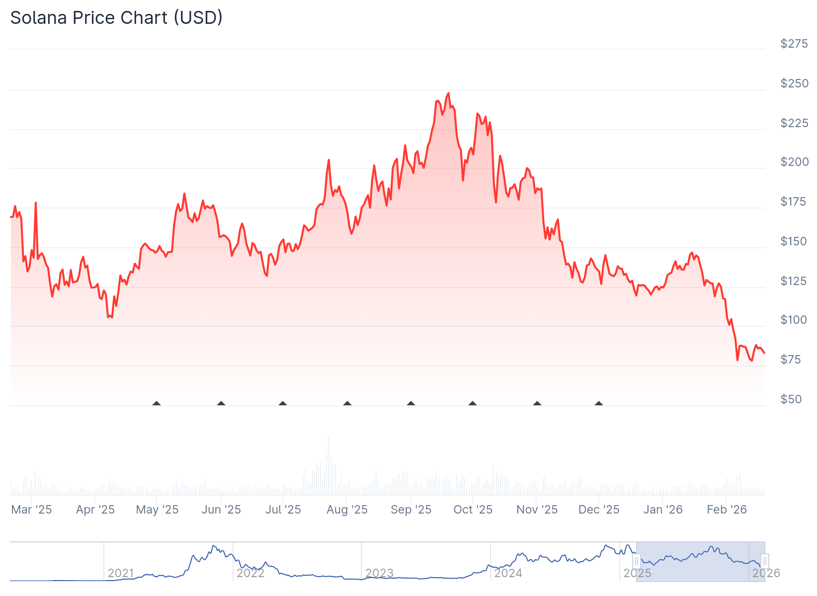Click the 2023 label in the navigator
817x596 pixels.
click(x=379, y=573)
